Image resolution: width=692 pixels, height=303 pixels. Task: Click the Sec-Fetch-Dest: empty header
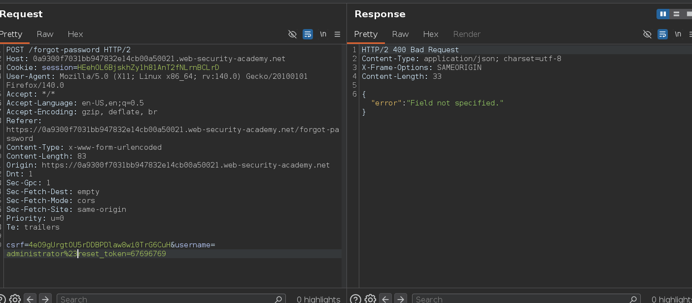click(53, 192)
